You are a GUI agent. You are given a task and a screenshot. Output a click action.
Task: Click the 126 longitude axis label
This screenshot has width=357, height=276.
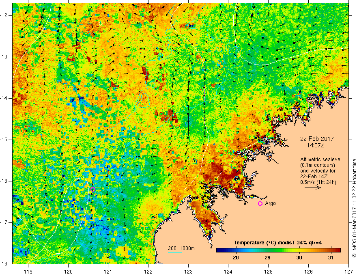point(308,272)
